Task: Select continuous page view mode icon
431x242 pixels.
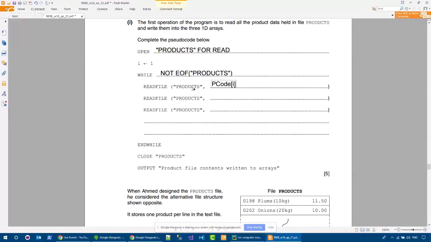Action: (362, 230)
